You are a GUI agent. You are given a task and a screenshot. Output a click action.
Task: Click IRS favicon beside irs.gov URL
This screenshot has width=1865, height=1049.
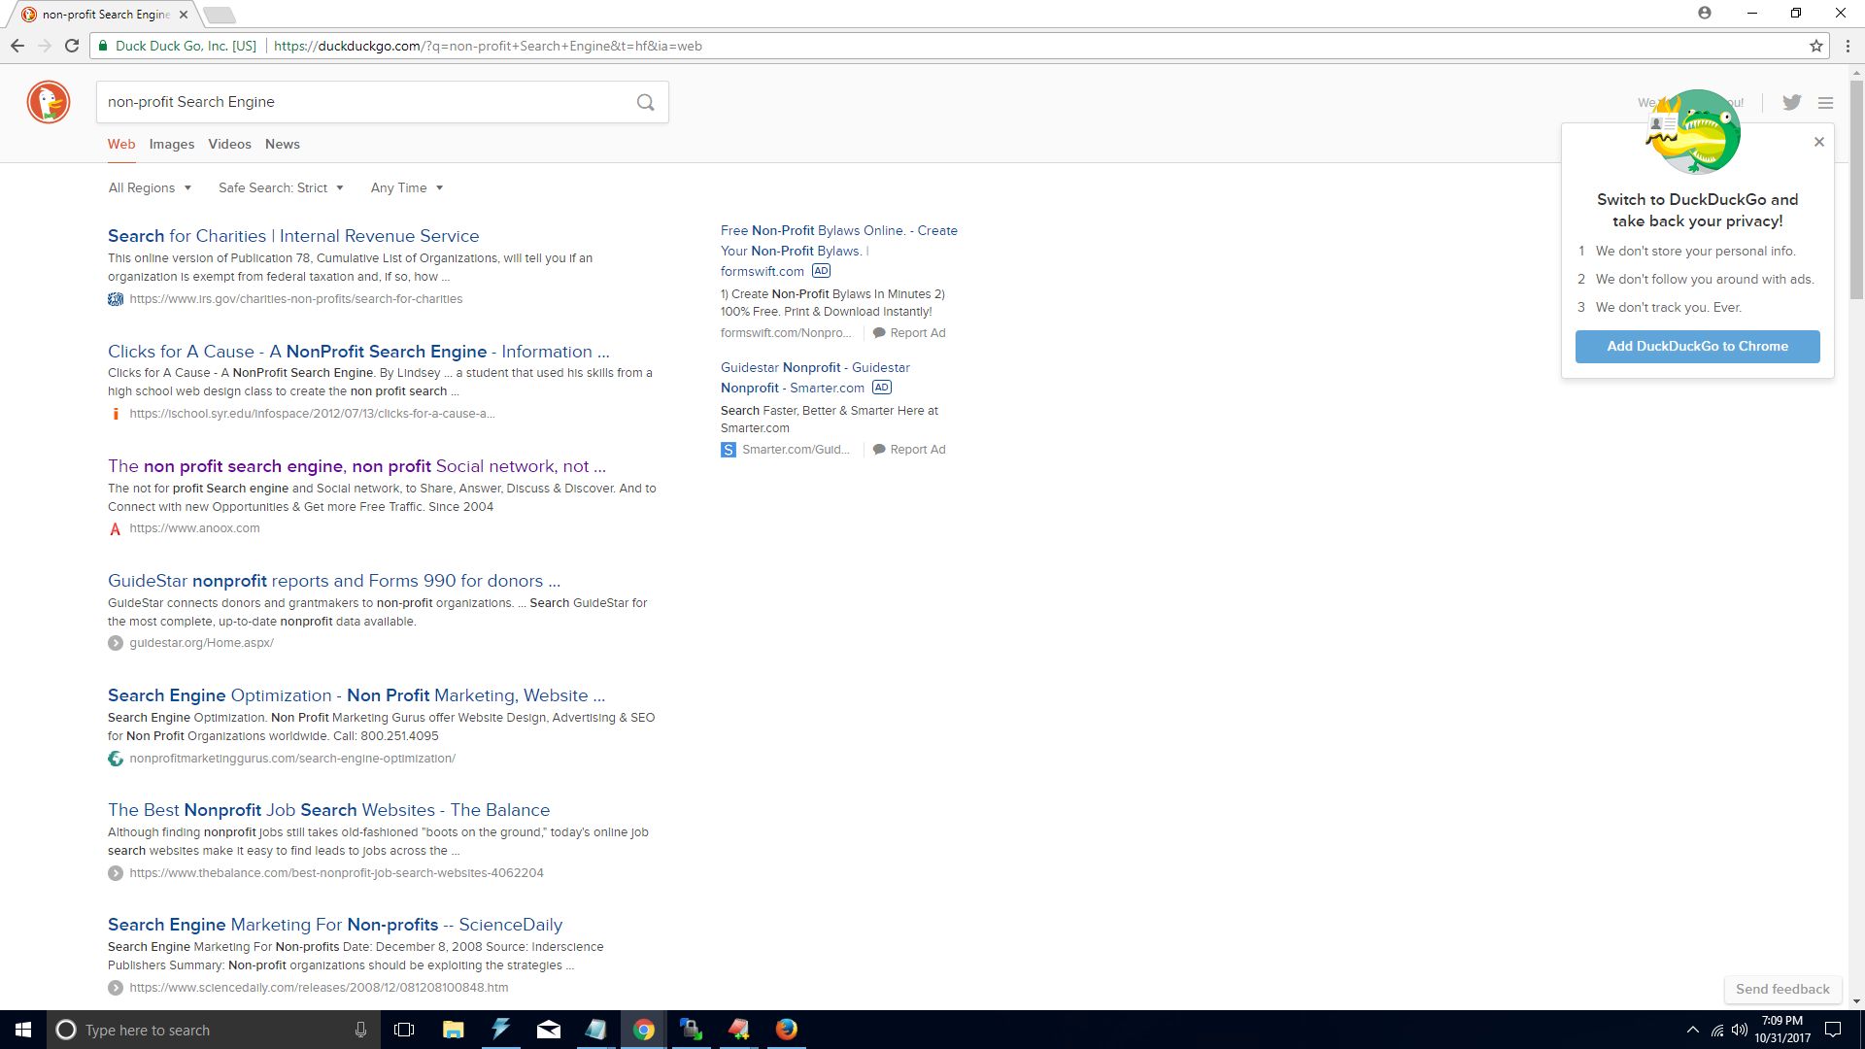[116, 299]
